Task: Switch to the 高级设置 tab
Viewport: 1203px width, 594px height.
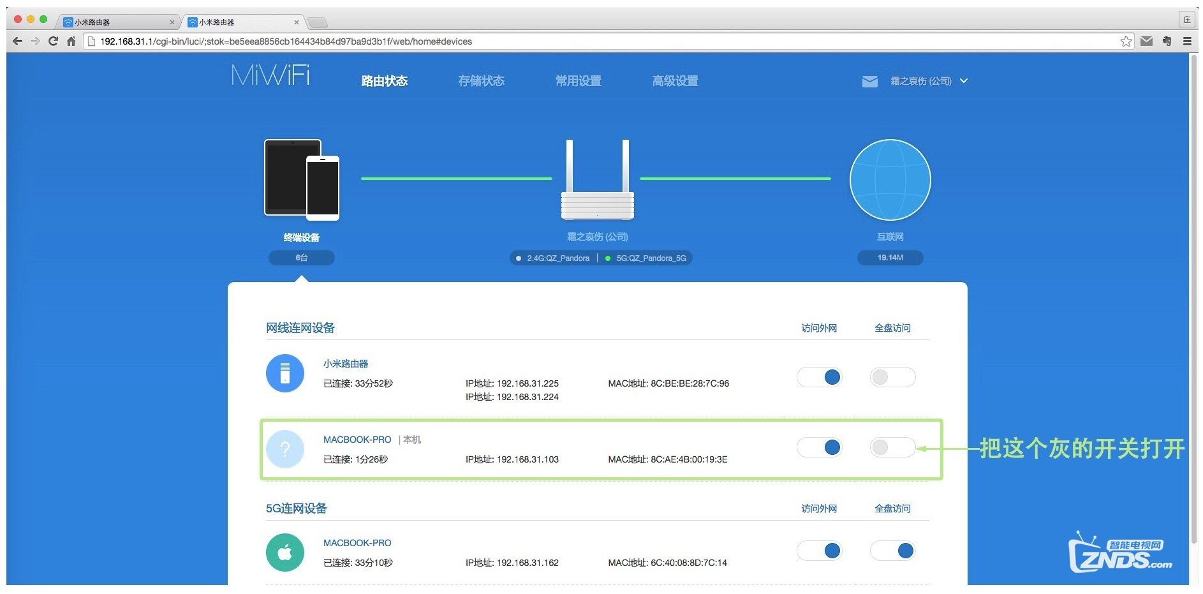Action: point(675,81)
